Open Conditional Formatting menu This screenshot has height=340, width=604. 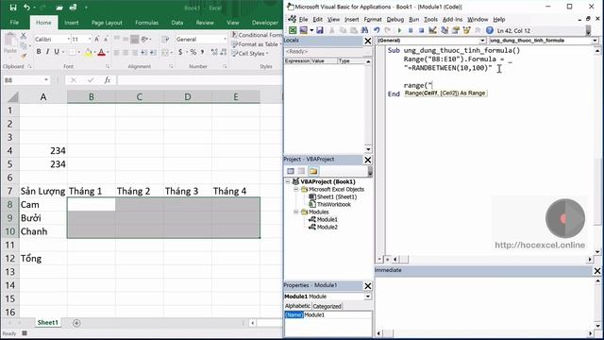click(257, 35)
